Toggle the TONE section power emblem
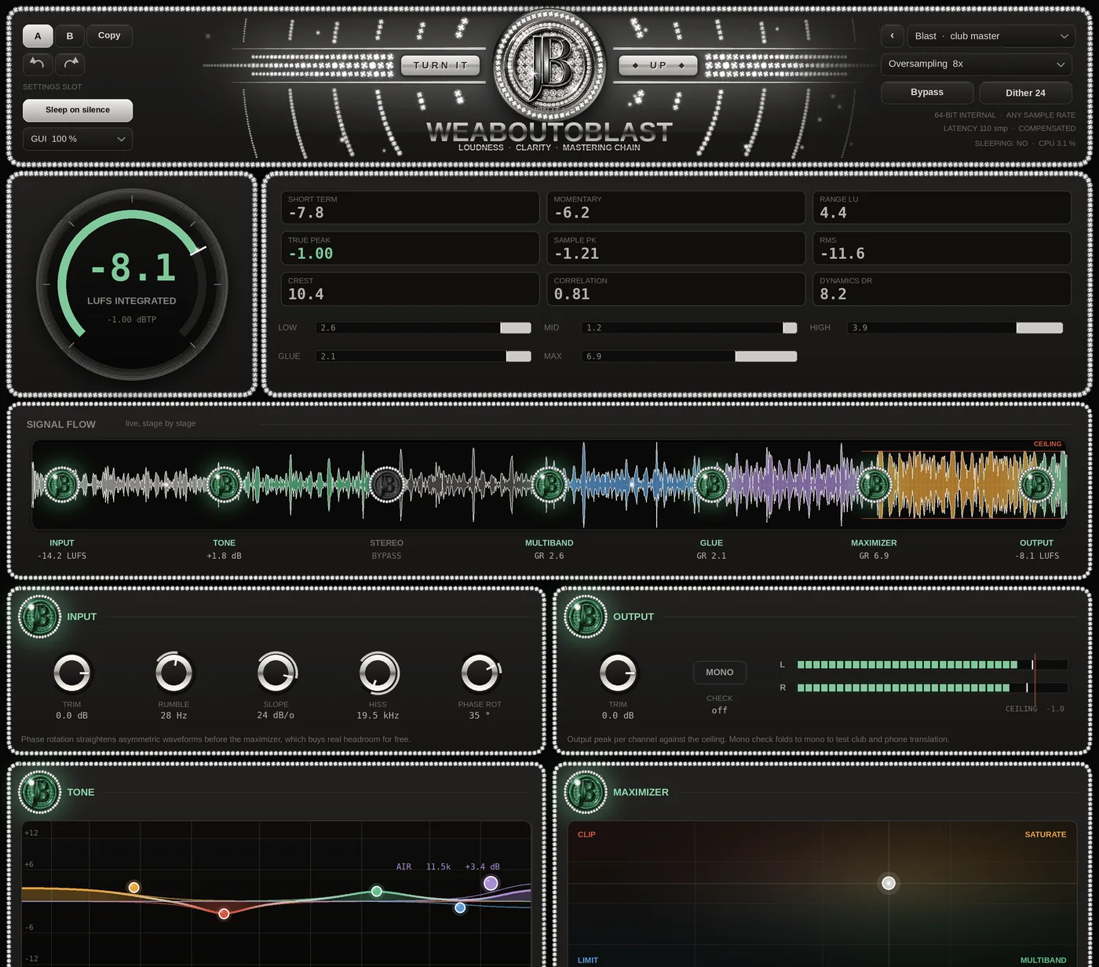Image resolution: width=1099 pixels, height=967 pixels. click(x=39, y=792)
